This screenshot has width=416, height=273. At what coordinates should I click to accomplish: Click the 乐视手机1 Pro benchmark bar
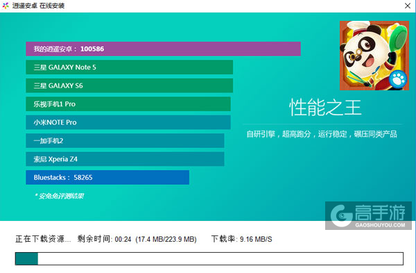(128, 104)
